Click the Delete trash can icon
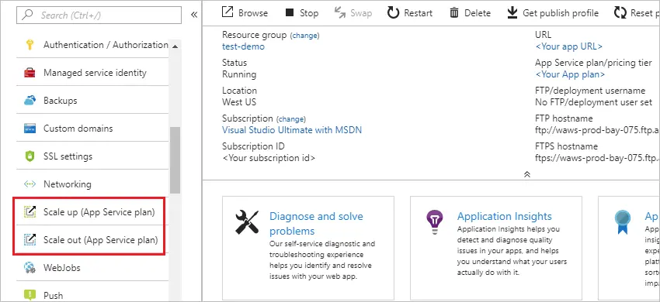 click(453, 13)
